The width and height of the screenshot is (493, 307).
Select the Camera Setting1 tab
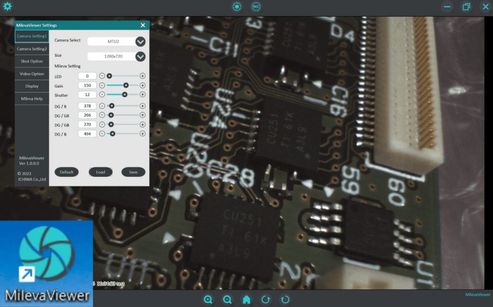coord(32,36)
